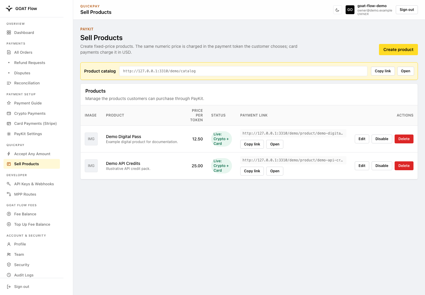Click the GO account avatar
Image resolution: width=425 pixels, height=295 pixels.
(x=350, y=10)
